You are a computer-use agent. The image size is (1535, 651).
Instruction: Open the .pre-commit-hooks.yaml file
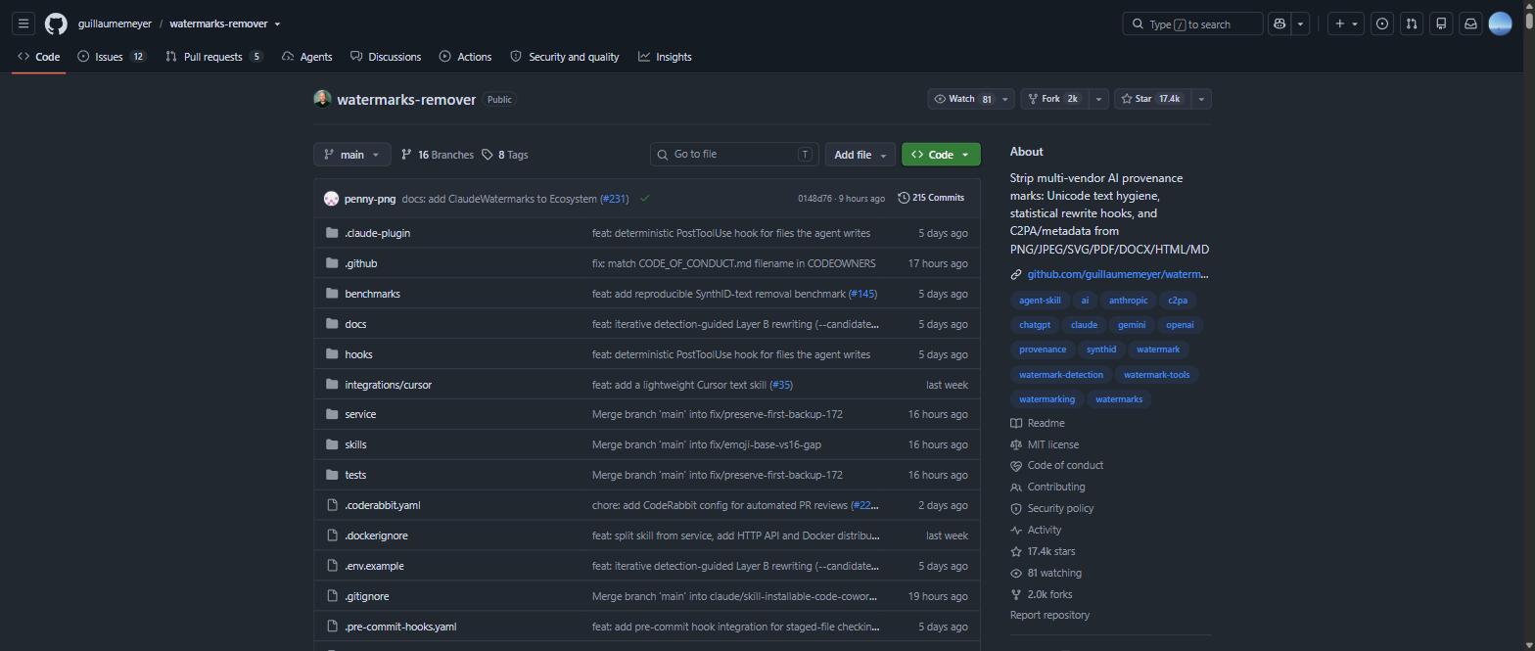400,627
